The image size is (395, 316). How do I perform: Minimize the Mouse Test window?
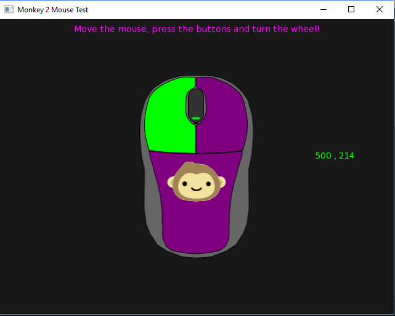323,9
